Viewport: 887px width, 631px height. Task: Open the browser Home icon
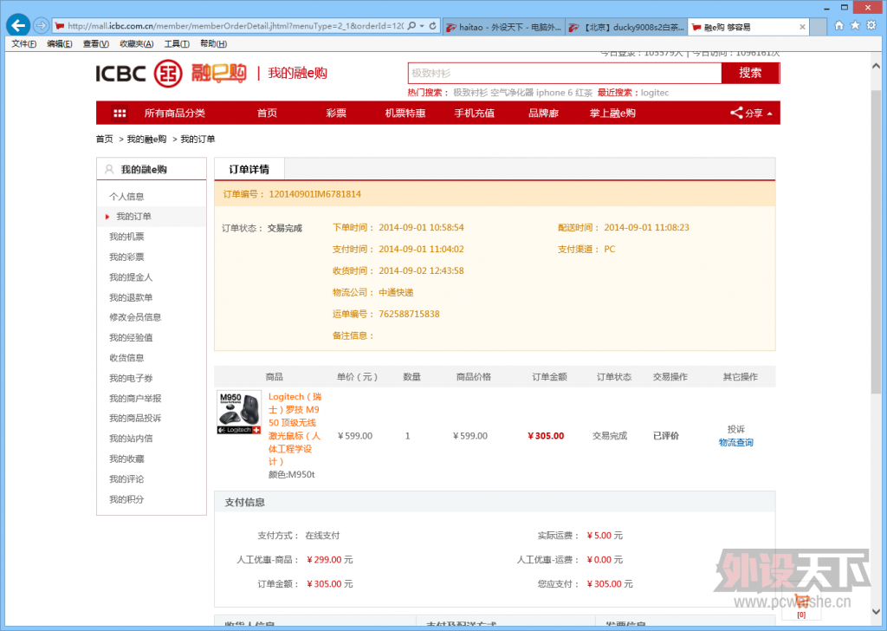838,25
